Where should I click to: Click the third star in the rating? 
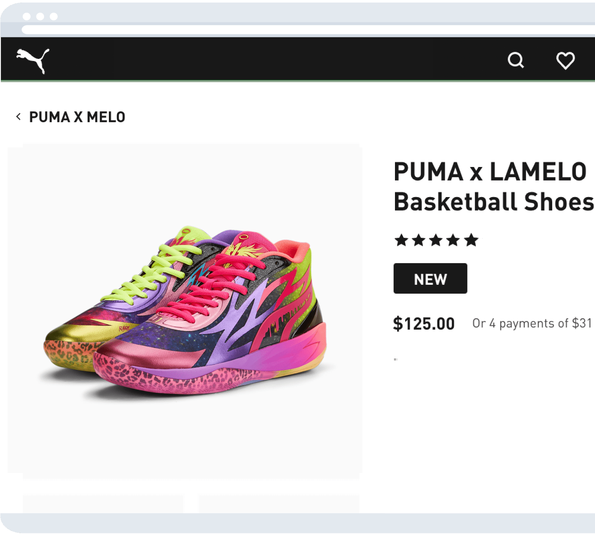(436, 240)
